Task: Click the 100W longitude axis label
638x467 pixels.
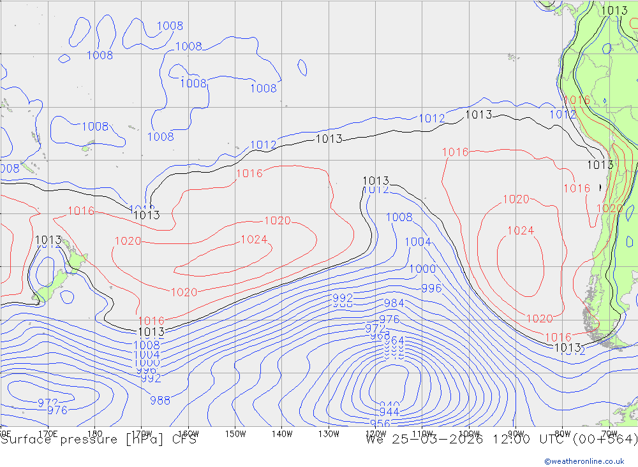Action: (x=469, y=434)
